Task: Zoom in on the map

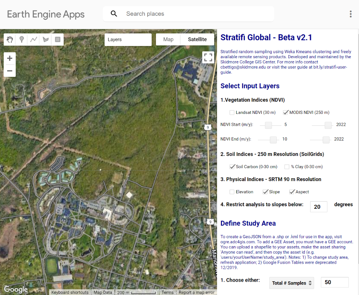Action: click(10, 58)
